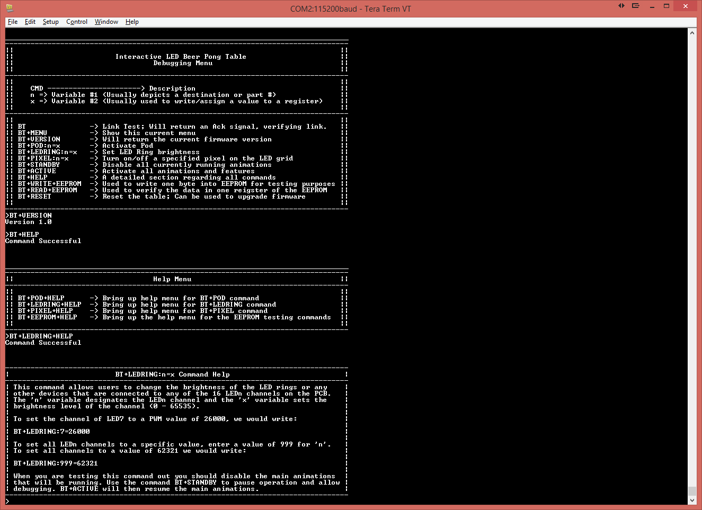Click the 'BT+EEPROM+HELP' entry
This screenshot has height=510, width=702.
click(47, 317)
